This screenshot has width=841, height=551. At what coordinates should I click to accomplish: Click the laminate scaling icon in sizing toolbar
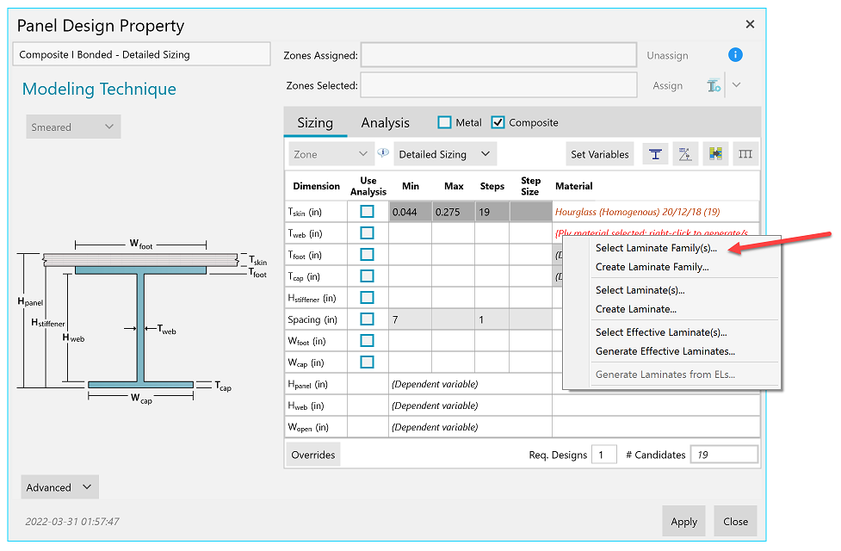point(685,154)
